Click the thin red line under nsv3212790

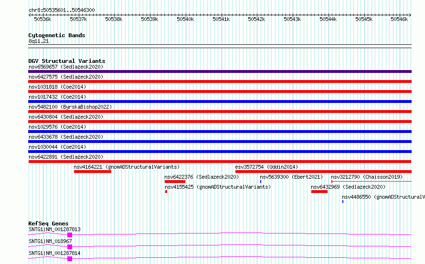(372, 182)
